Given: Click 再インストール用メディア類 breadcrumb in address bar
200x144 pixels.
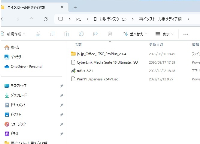Looking at the screenshot, I should [160, 19].
